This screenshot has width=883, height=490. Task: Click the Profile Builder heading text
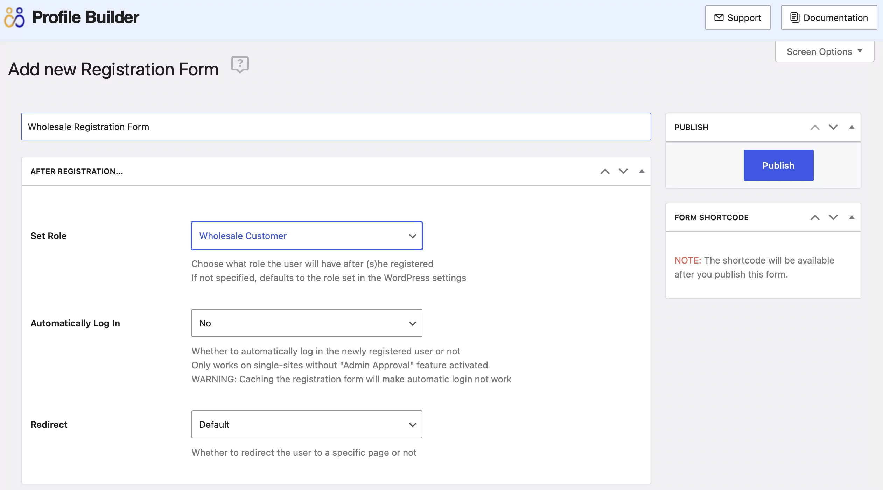click(x=86, y=17)
